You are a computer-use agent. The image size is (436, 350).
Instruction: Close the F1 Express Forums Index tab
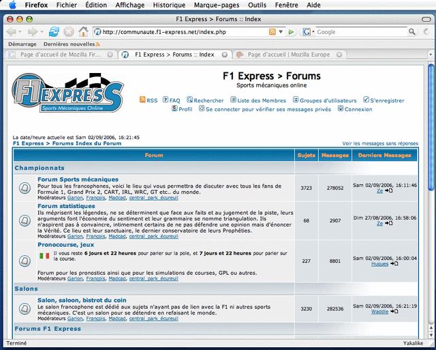coord(225,55)
